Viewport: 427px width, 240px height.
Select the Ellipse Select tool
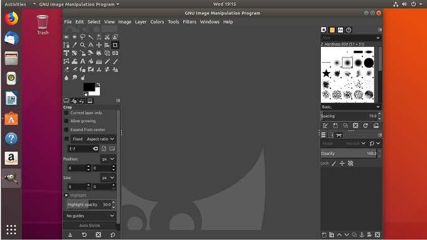pyautogui.click(x=74, y=37)
